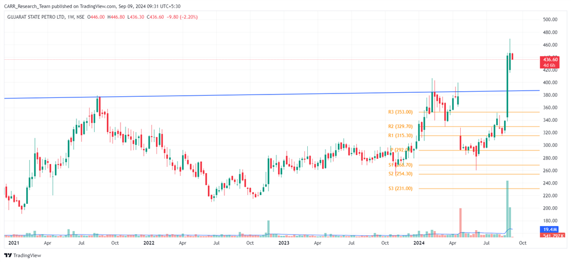
Task: Click the 260.00 price axis label
Action: [550, 170]
